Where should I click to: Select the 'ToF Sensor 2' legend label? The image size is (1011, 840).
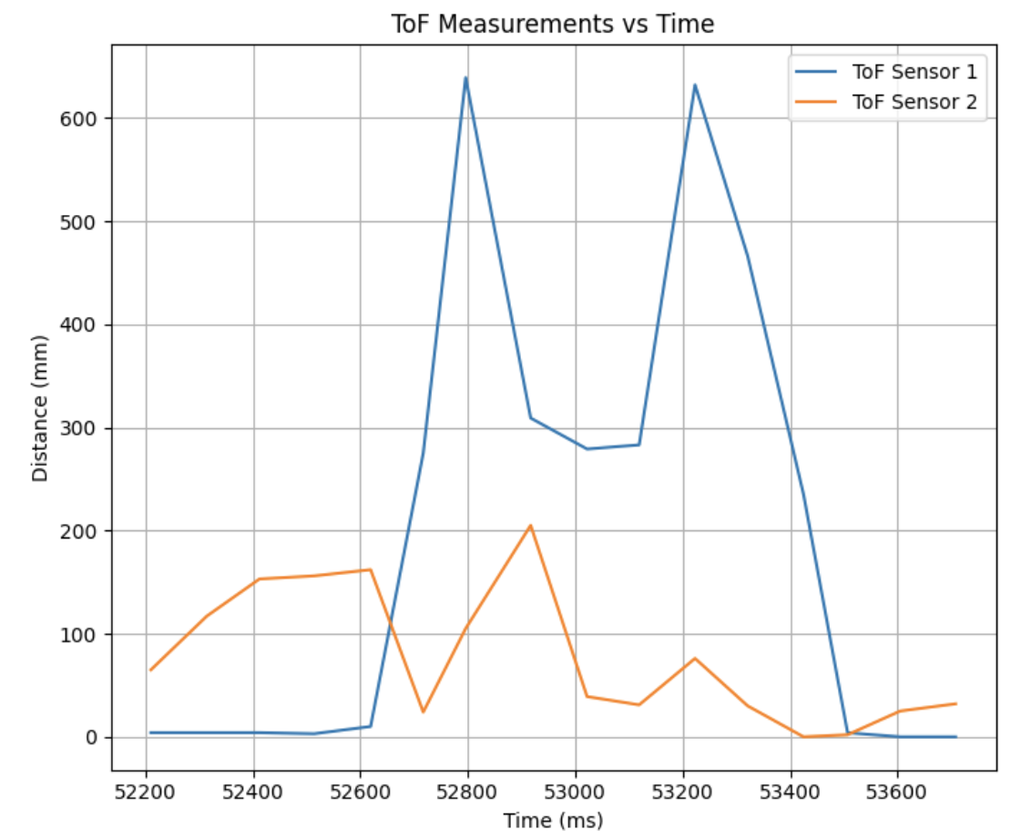point(914,103)
